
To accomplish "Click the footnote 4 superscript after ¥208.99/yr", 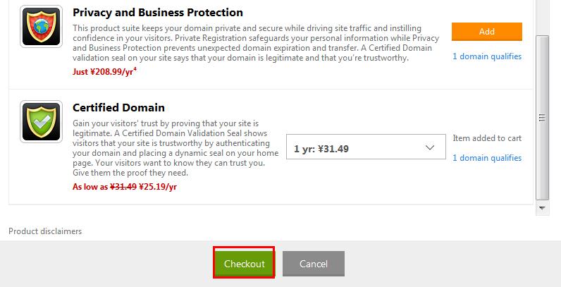I will pyautogui.click(x=135, y=69).
